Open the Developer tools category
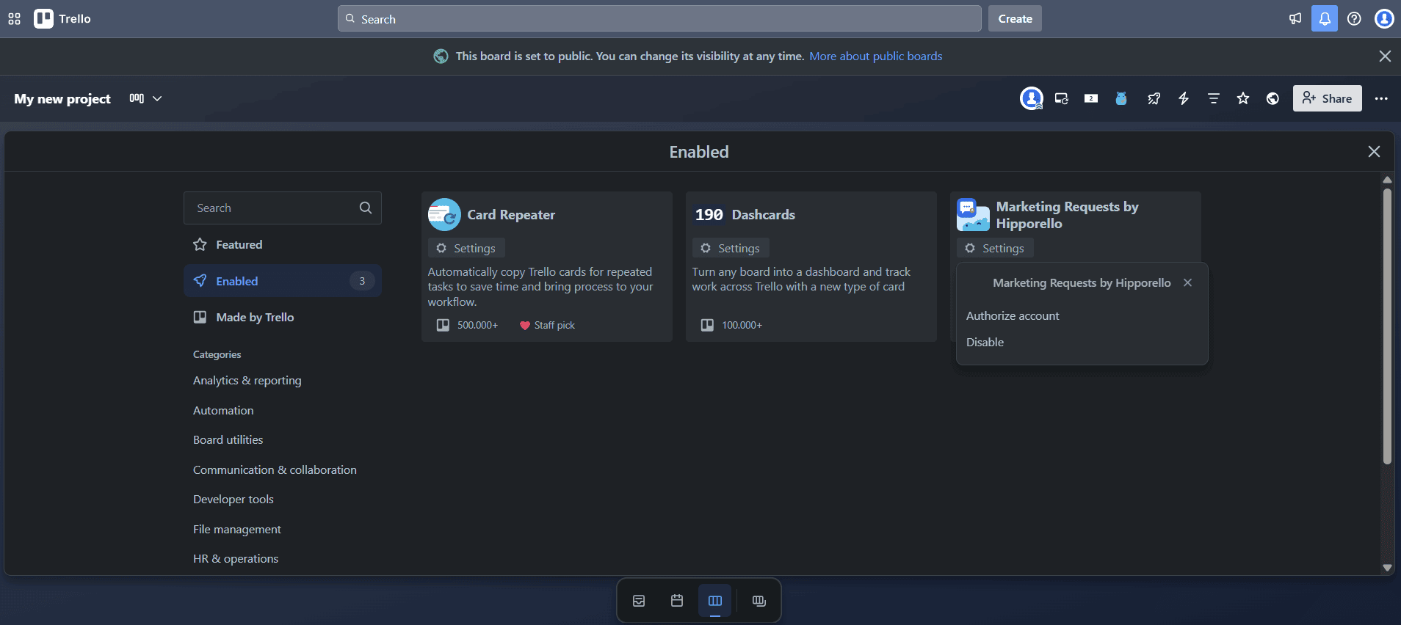The height and width of the screenshot is (625, 1401). coord(233,499)
